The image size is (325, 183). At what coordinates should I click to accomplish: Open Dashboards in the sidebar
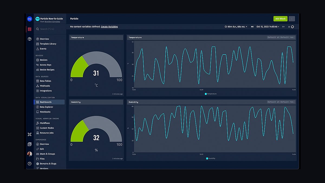49,102
